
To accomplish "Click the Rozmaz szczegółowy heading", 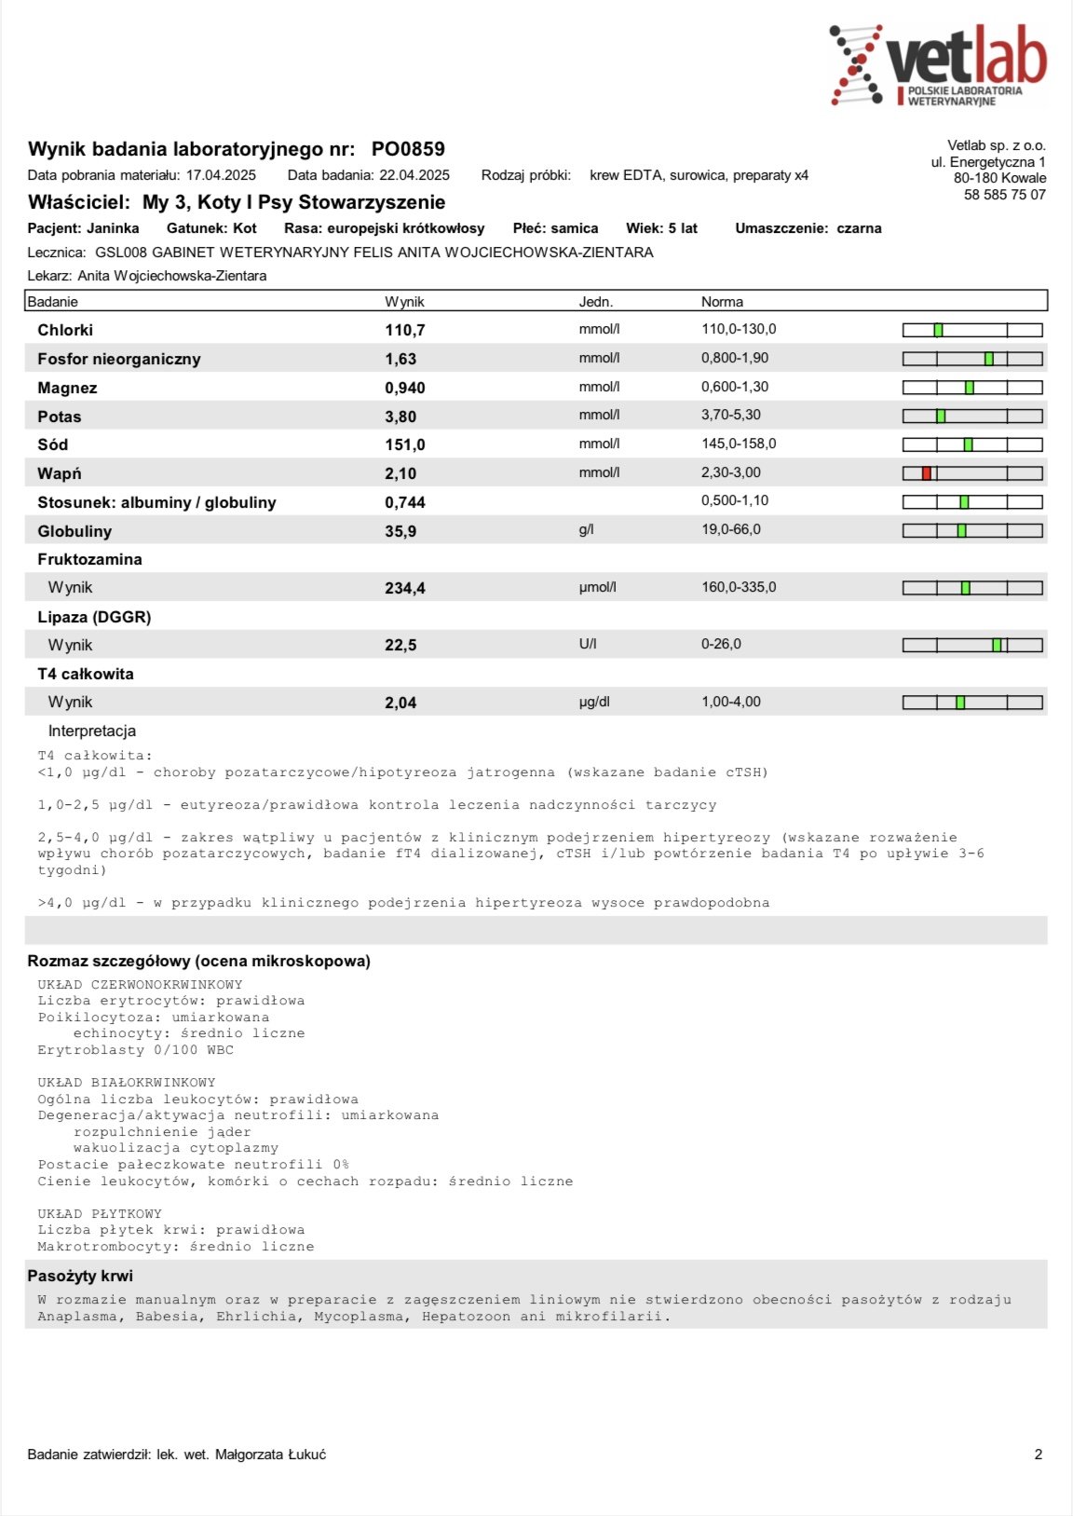I will (199, 962).
